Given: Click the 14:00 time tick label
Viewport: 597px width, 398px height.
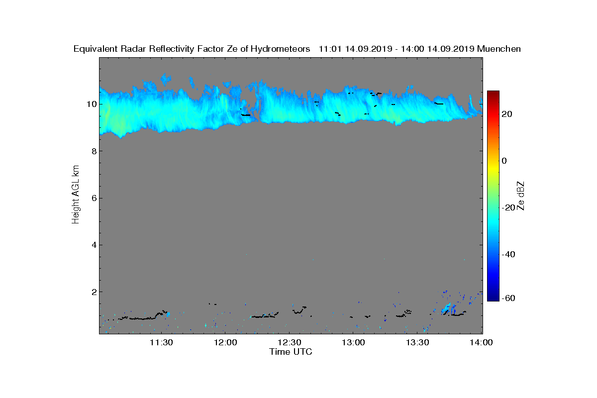Looking at the screenshot, I should coord(482,343).
